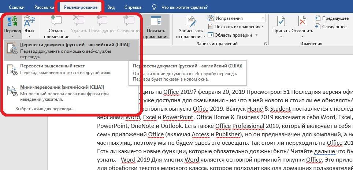This screenshot has width=353, height=170.
Task: Expand the Показать исправления dropdown arrow
Action: pos(262,27)
